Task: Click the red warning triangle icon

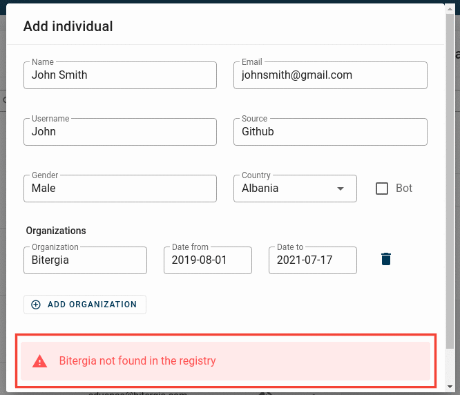Action: click(39, 361)
